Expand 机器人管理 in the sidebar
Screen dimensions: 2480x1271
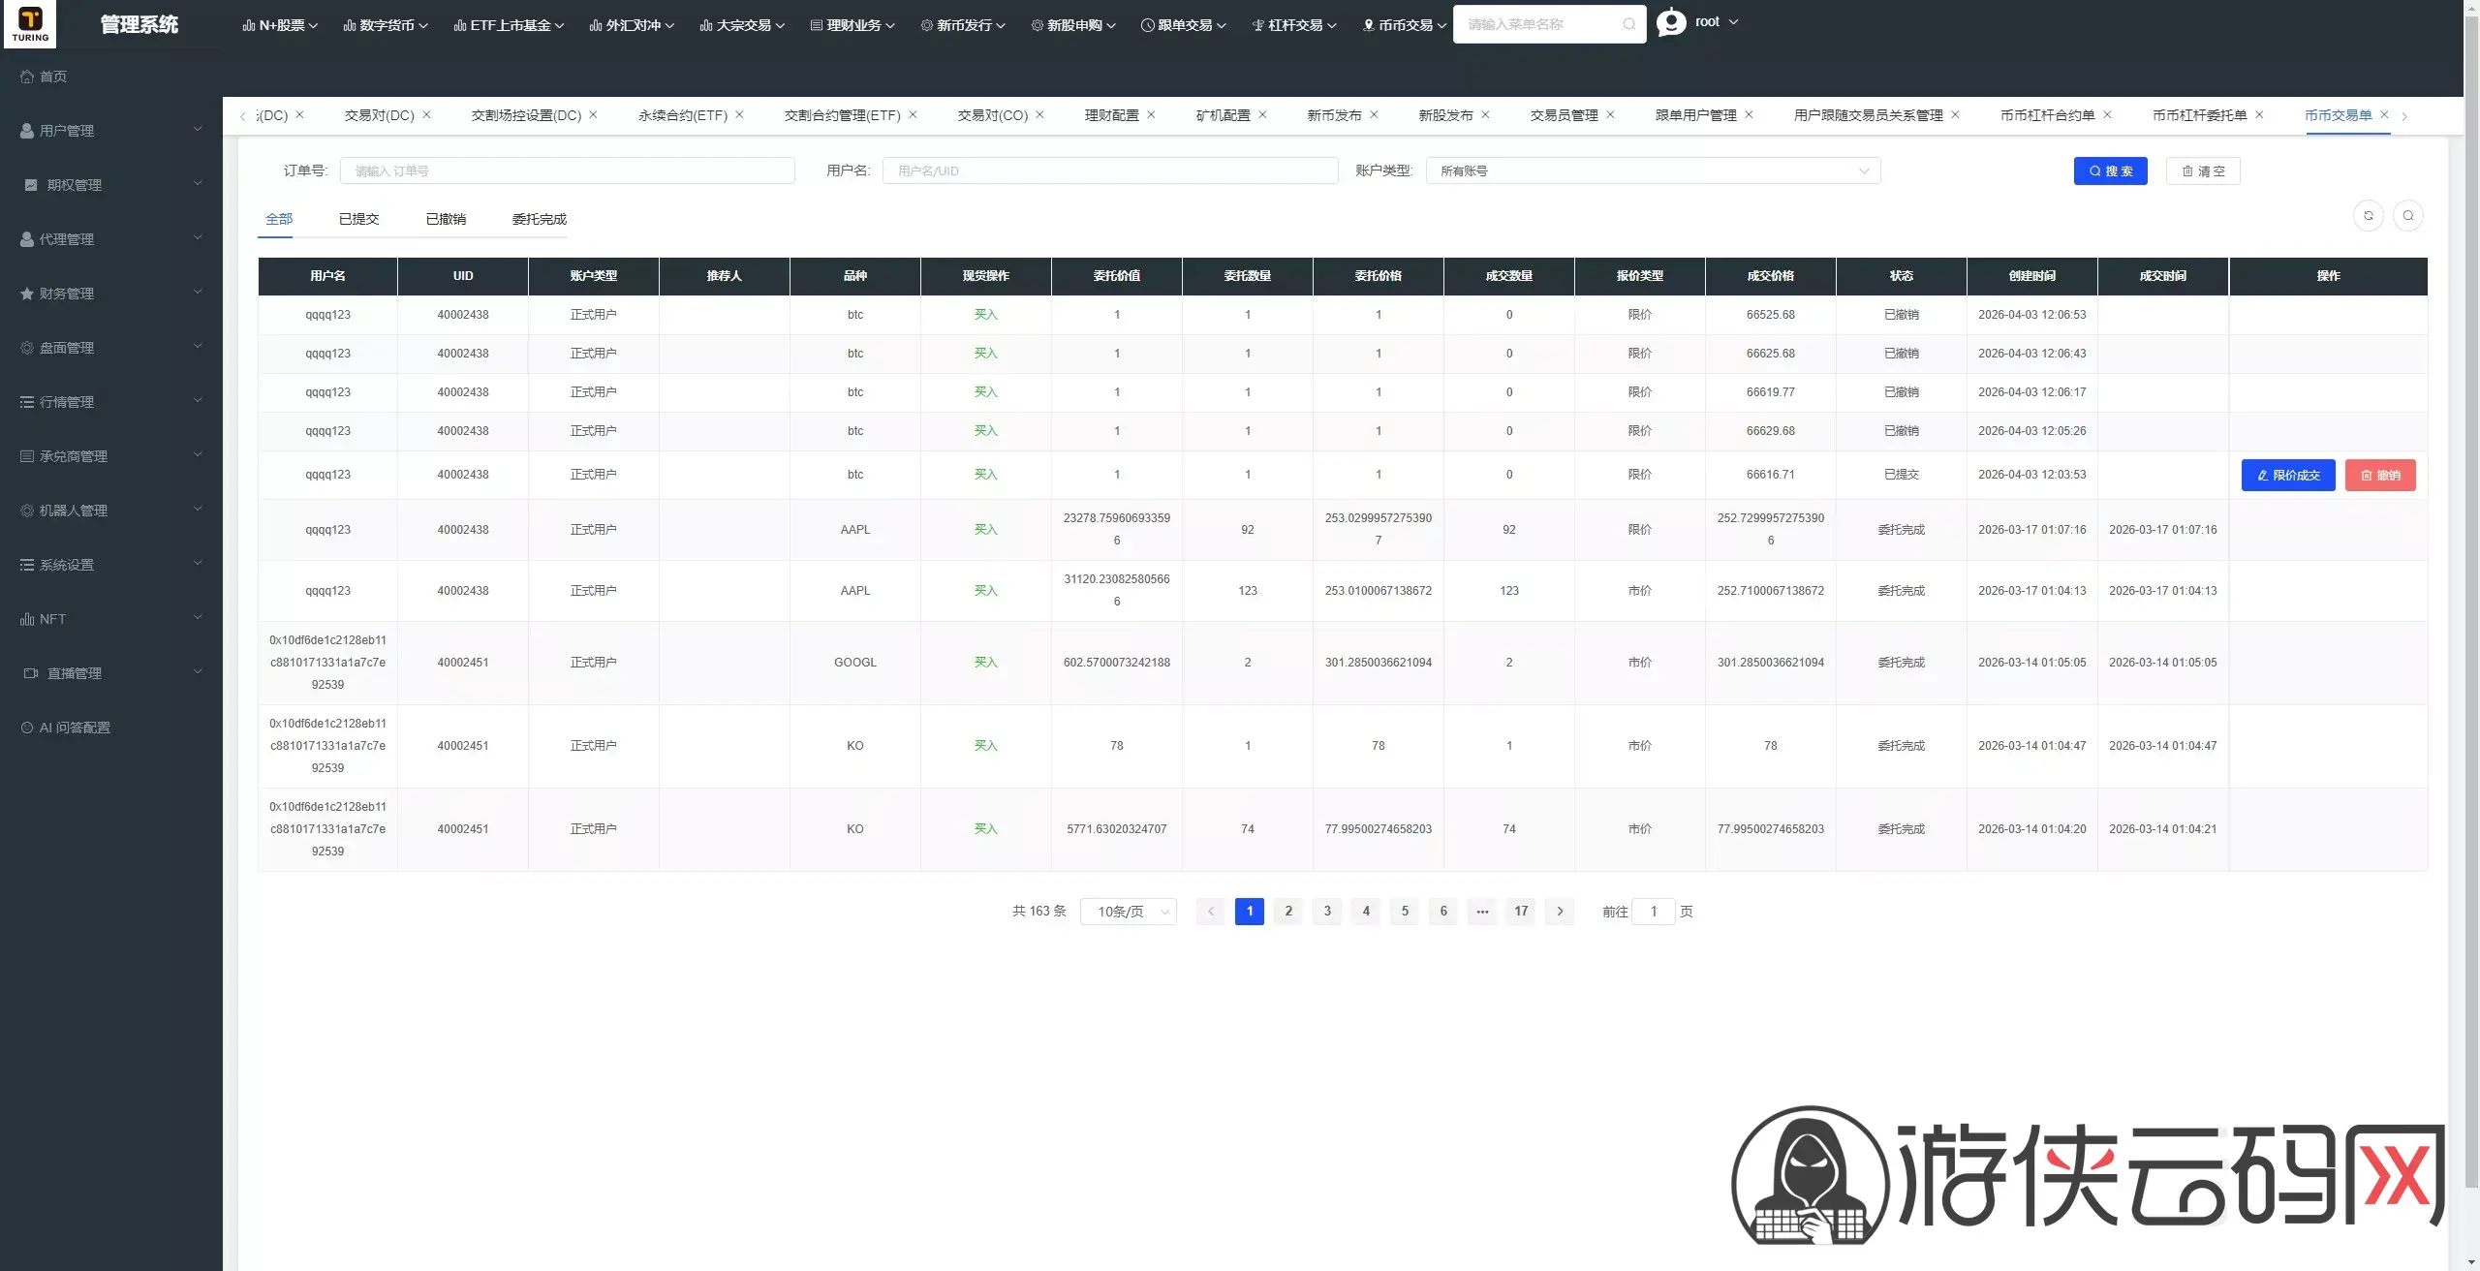(111, 511)
